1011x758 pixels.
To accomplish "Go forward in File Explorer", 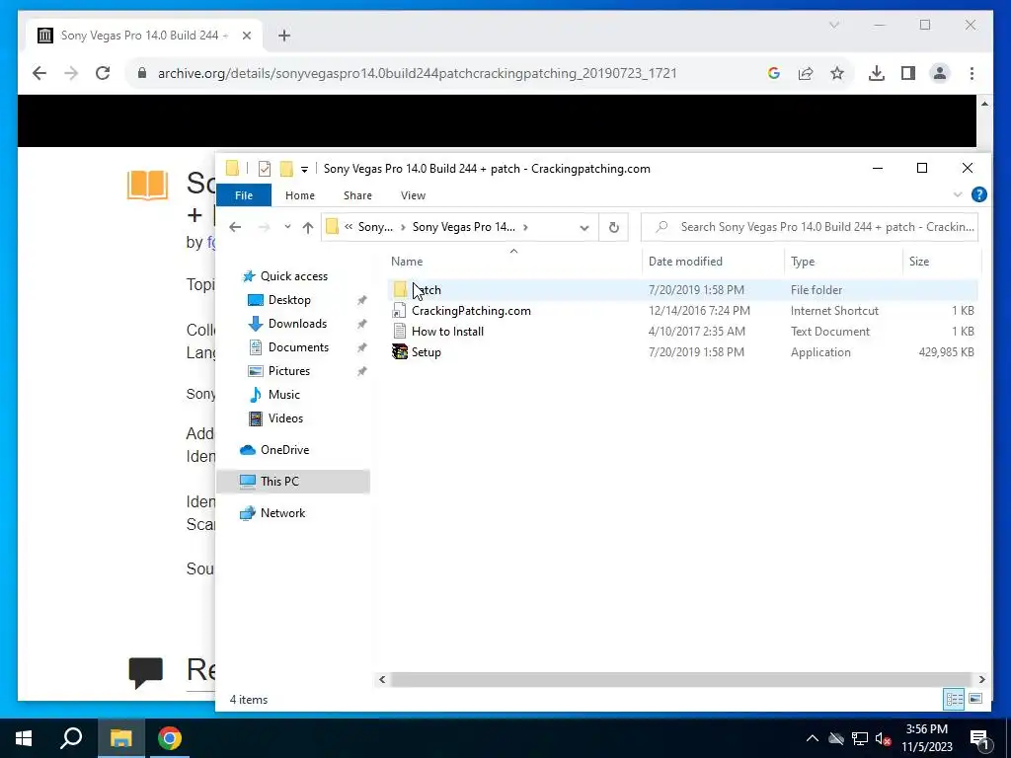I will click(265, 227).
